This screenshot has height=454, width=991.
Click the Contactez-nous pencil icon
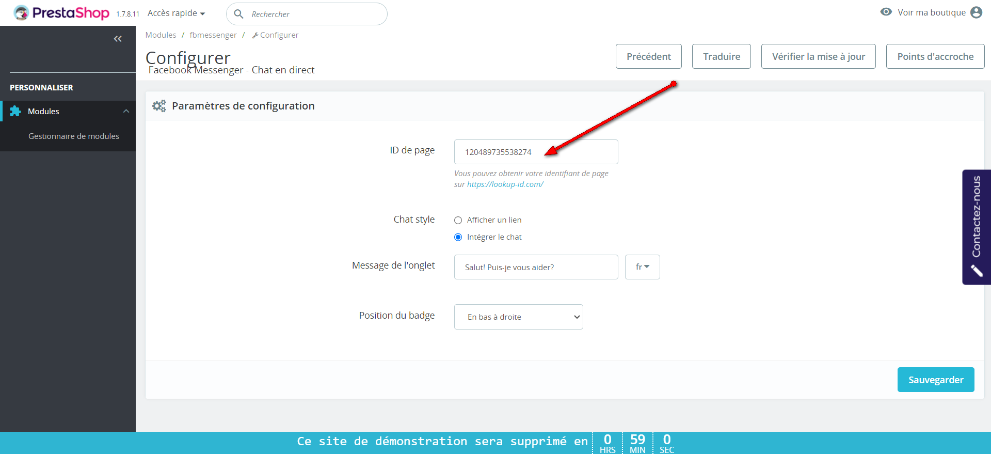(977, 271)
